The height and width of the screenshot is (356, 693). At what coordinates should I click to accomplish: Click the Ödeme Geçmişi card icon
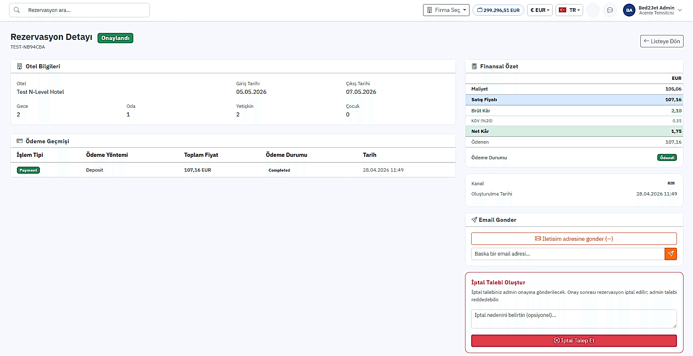point(19,141)
